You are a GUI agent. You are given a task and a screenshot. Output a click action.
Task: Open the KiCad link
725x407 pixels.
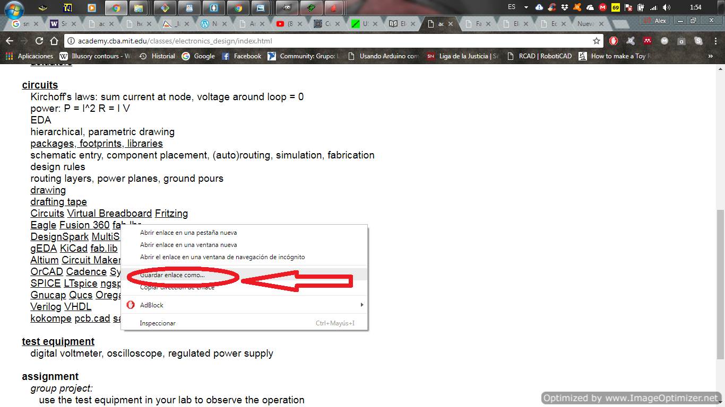(x=74, y=249)
